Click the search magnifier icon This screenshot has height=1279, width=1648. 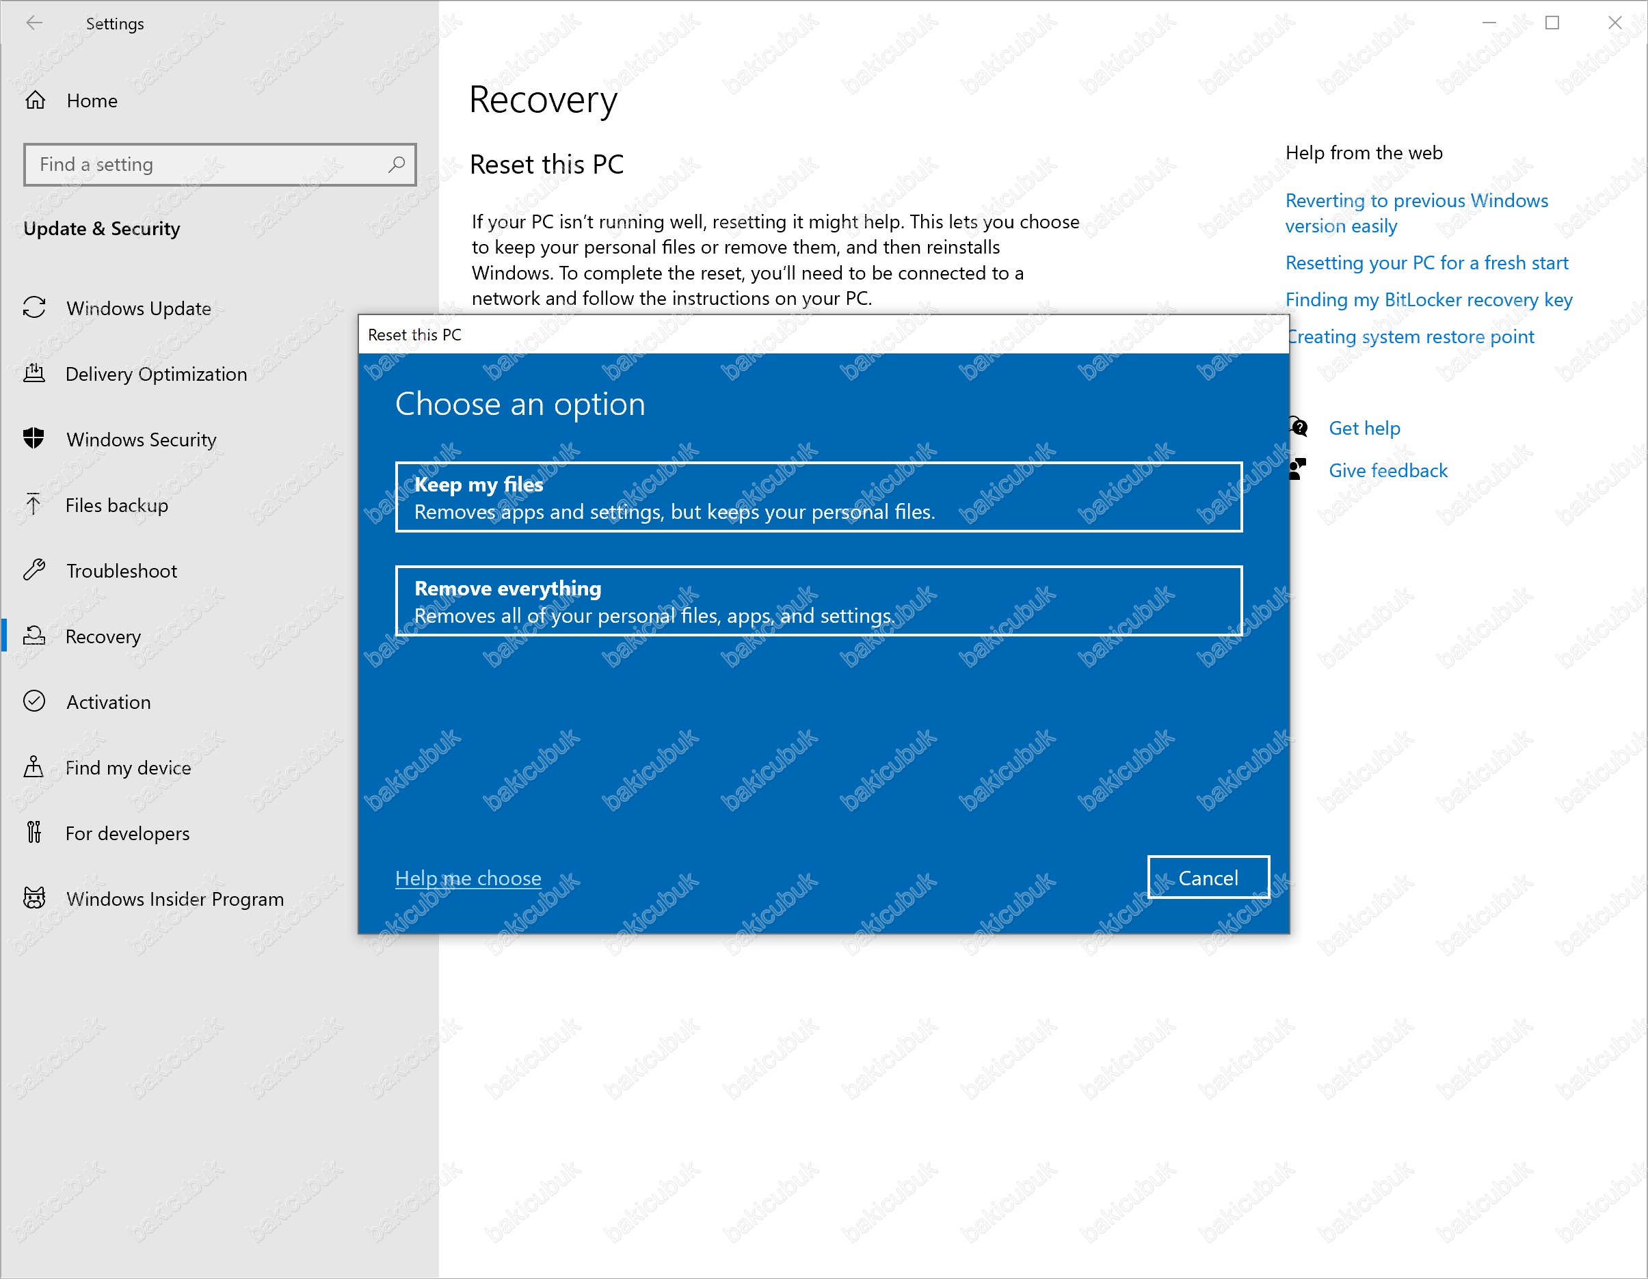point(396,163)
